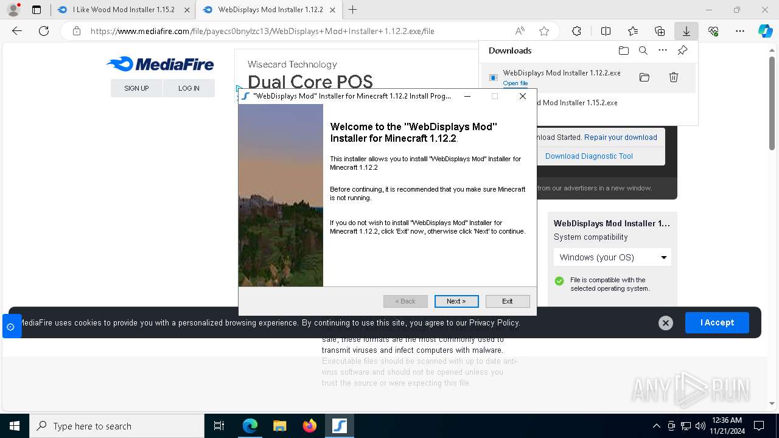Open volume control in system tray
The height and width of the screenshot is (438, 779).
[x=700, y=426]
